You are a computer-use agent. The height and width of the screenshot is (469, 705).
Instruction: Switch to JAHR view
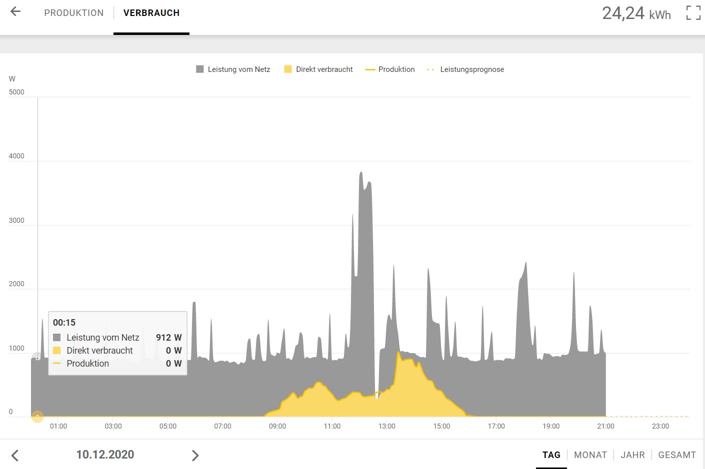[x=632, y=455]
